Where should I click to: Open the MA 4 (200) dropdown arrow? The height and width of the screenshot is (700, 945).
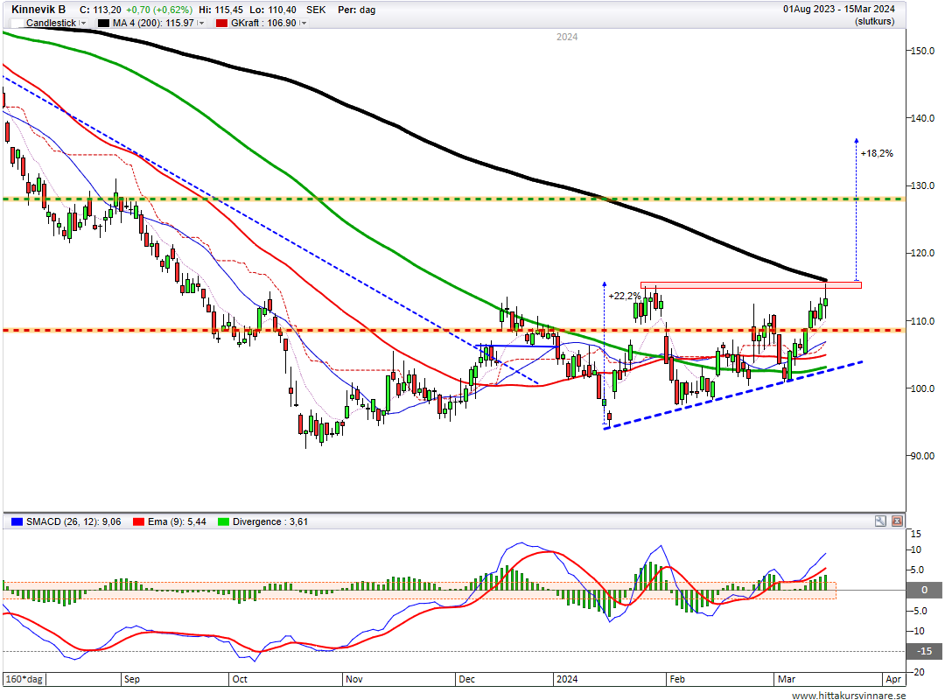point(201,23)
